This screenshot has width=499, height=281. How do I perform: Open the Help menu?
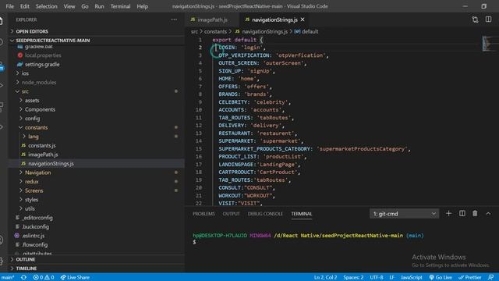142,6
